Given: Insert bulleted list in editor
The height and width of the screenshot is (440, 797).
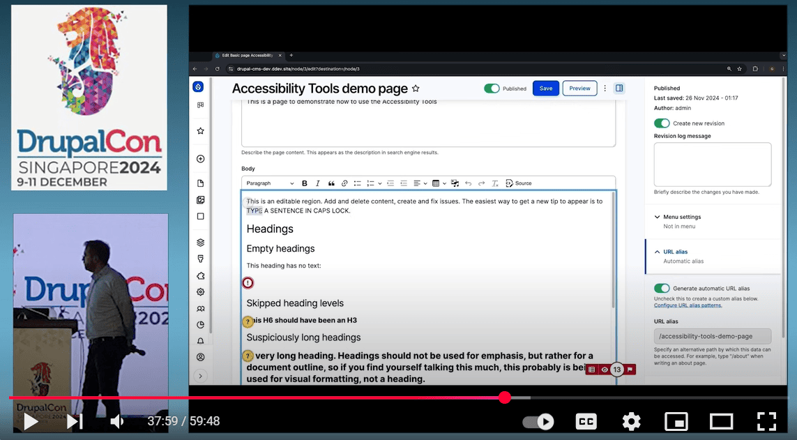Looking at the screenshot, I should [x=357, y=183].
